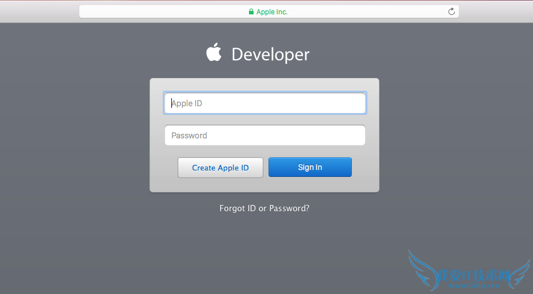Click the green padlock security icon
533x294 pixels.
[251, 11]
